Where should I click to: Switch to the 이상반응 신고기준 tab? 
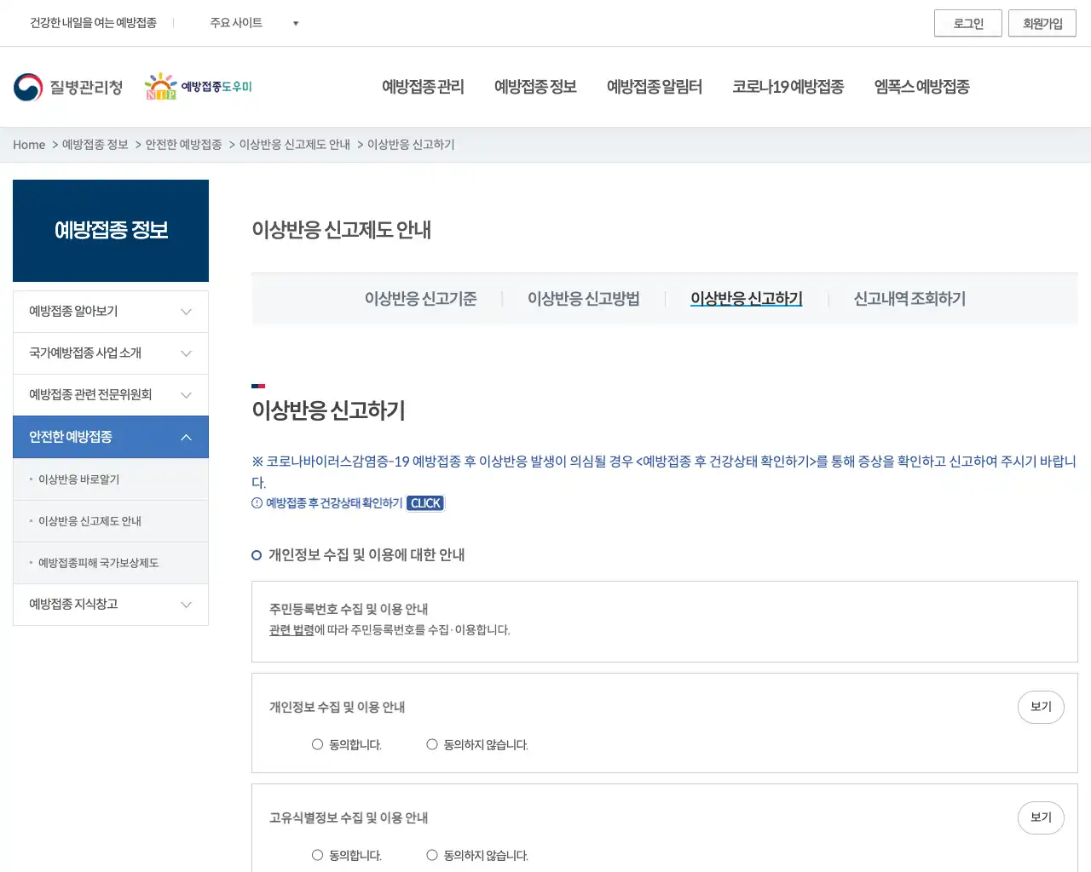(421, 299)
